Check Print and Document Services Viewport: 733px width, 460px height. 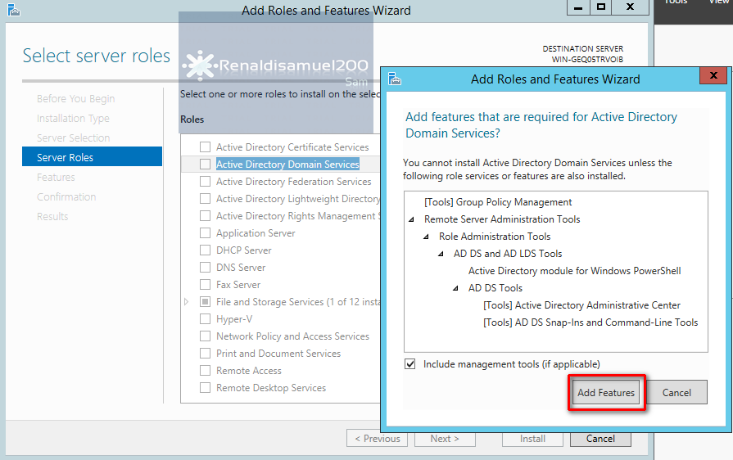click(x=205, y=354)
